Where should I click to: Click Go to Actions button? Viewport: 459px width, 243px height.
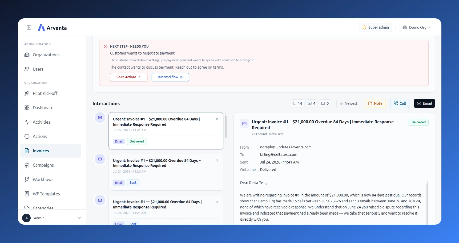click(x=128, y=77)
